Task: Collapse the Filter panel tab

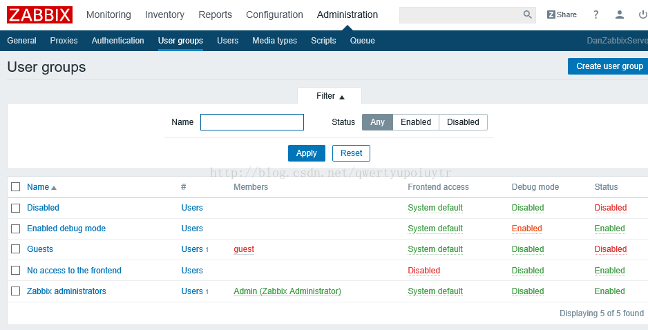Action: click(330, 96)
